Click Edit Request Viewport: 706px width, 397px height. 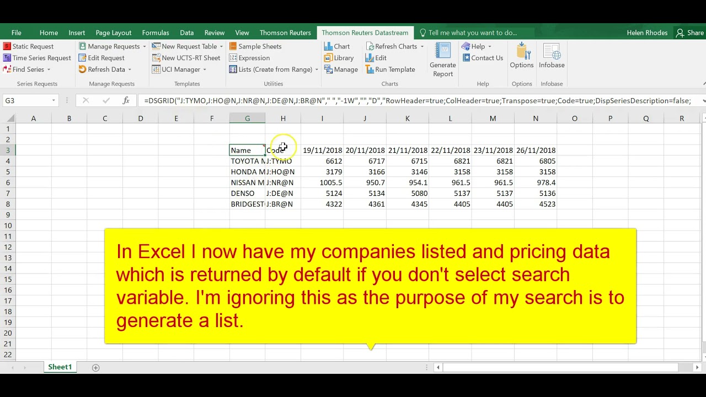point(101,58)
